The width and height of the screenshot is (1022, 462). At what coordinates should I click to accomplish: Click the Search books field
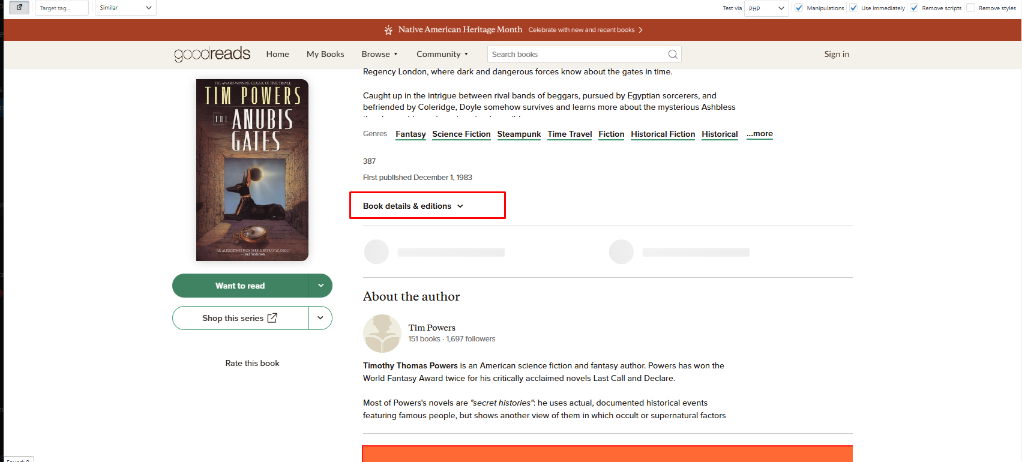pyautogui.click(x=584, y=54)
